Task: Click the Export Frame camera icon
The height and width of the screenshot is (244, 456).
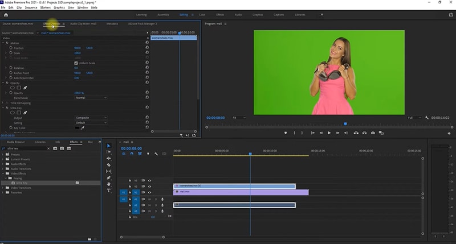Action: [x=373, y=133]
